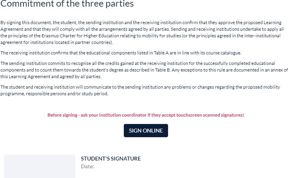
Task: Select the STUDENT'S SIGNATURE label
Action: click(x=111, y=159)
